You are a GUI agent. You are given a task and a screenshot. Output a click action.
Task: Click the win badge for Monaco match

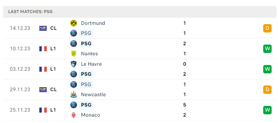tap(267, 110)
